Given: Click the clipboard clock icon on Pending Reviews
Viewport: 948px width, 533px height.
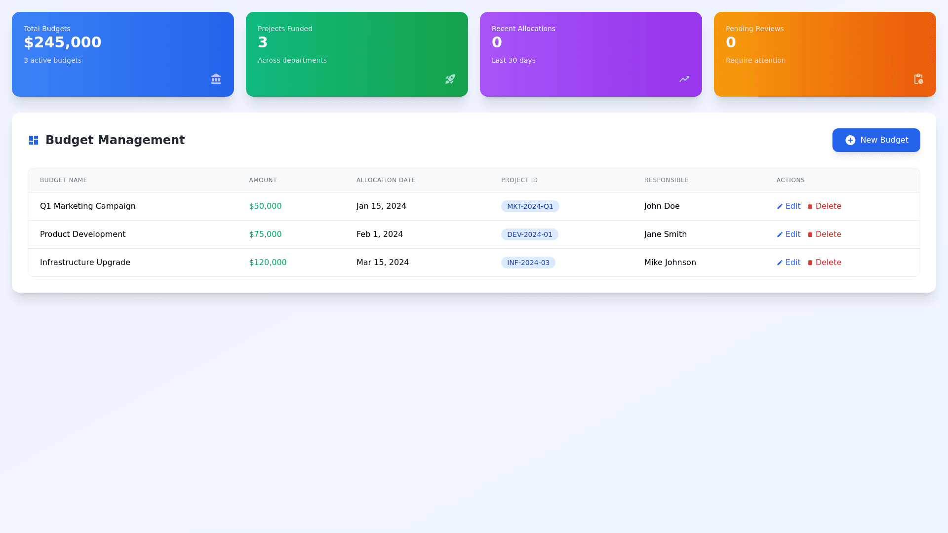Looking at the screenshot, I should 918,79.
